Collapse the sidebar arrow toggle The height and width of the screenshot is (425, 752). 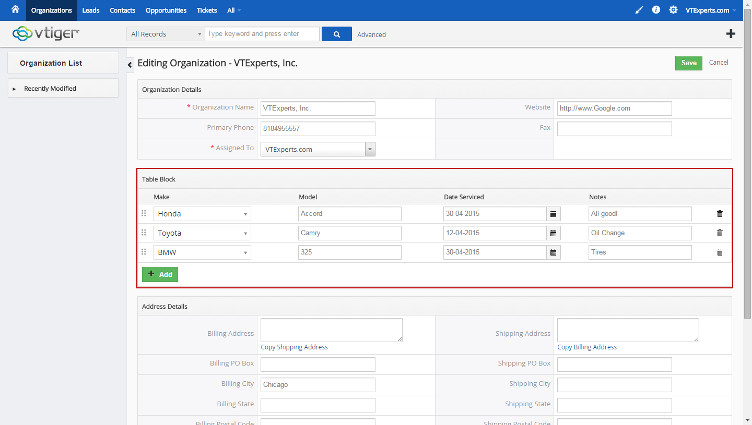point(130,64)
